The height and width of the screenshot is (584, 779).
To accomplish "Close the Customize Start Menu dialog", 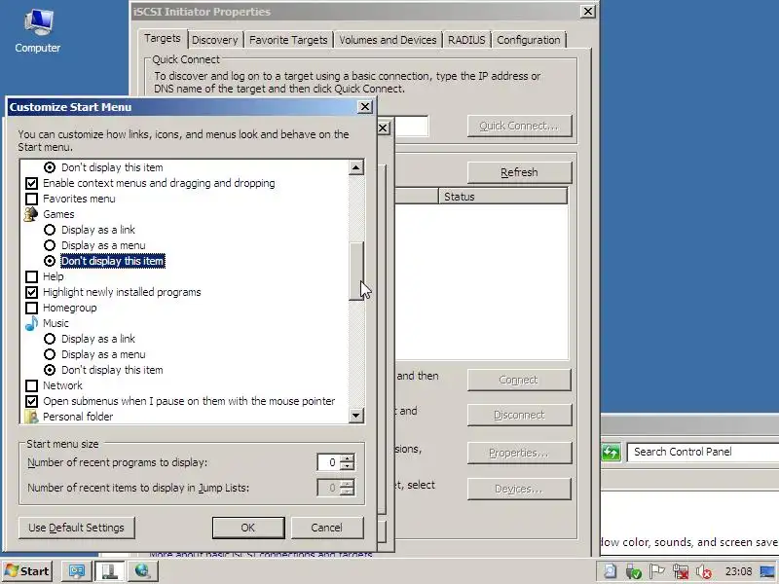I will tap(365, 107).
